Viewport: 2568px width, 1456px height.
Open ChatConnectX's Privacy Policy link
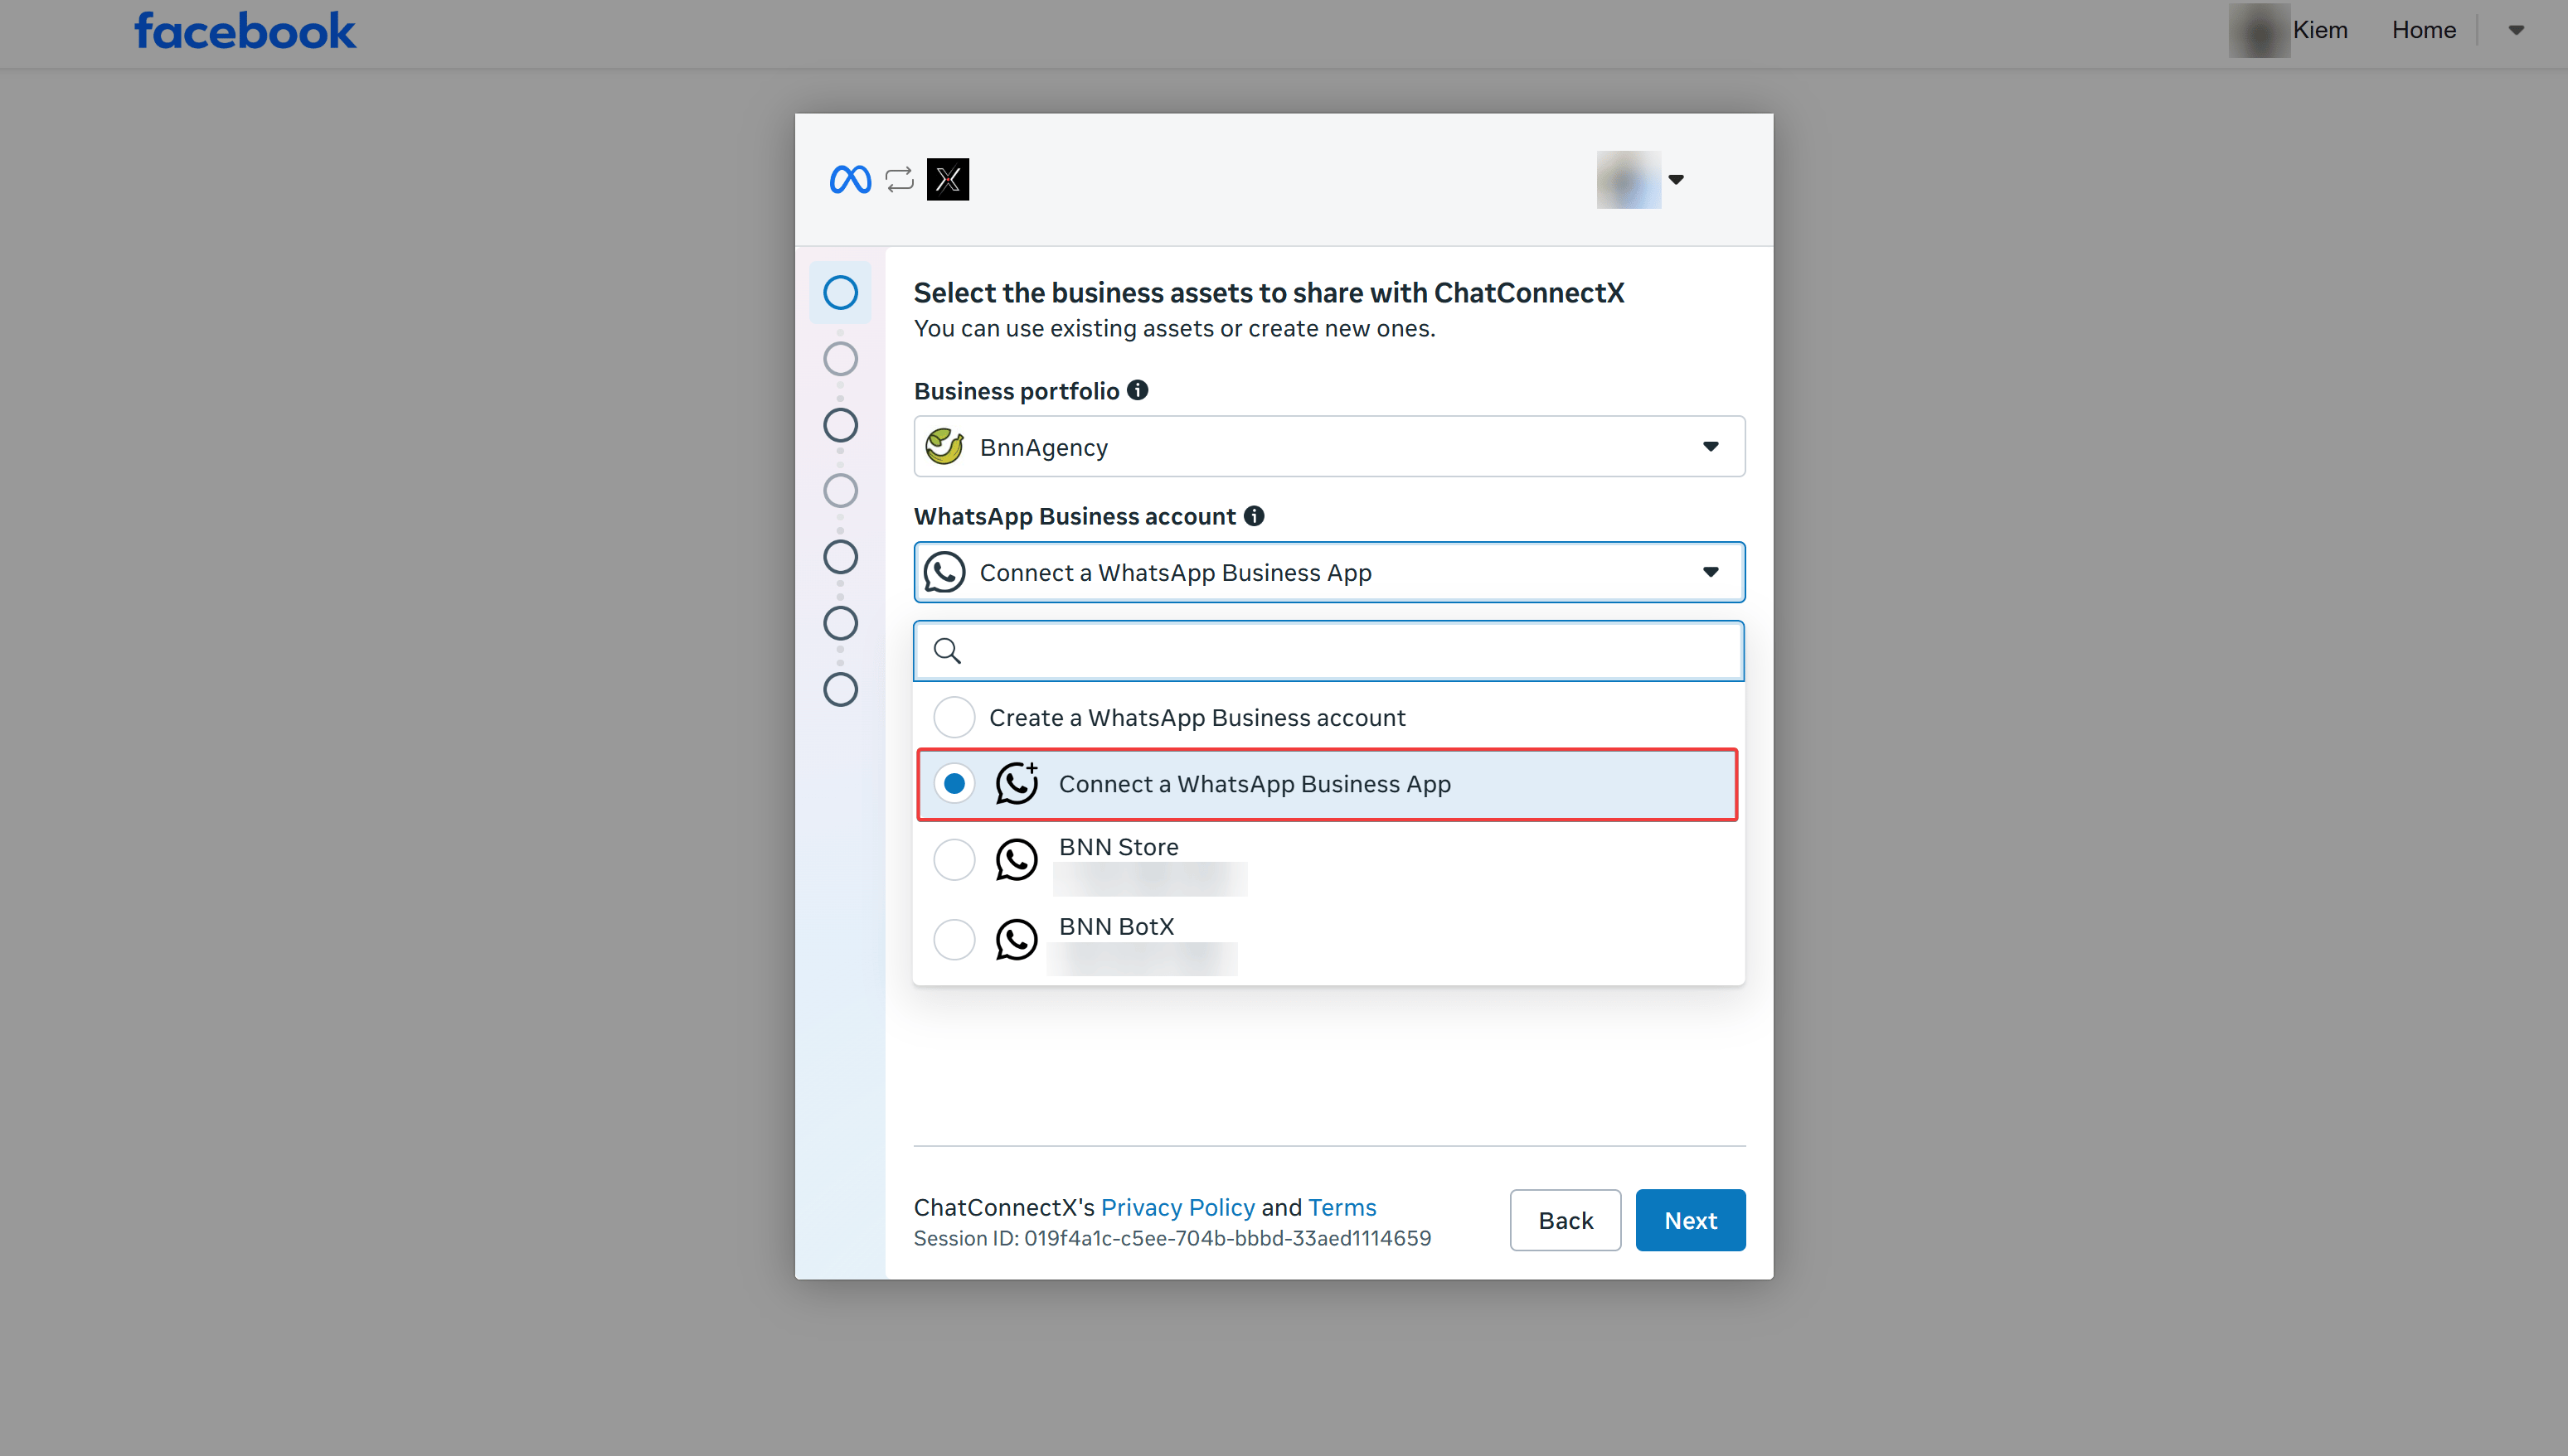[x=1177, y=1207]
